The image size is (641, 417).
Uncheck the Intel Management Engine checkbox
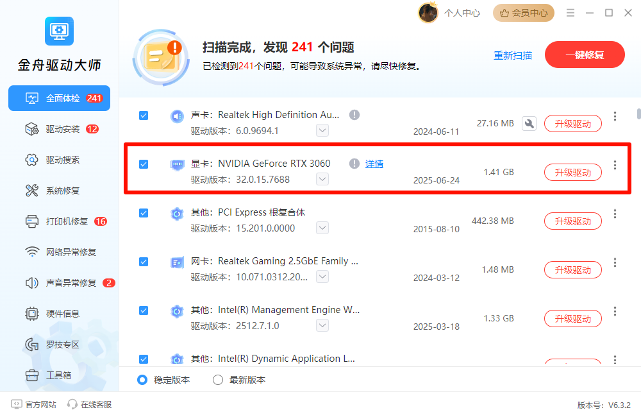point(144,311)
